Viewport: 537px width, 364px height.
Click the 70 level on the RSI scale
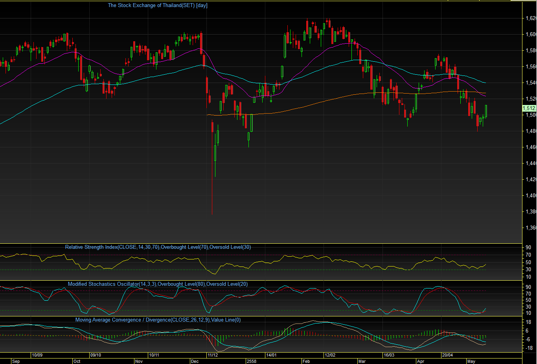528,255
